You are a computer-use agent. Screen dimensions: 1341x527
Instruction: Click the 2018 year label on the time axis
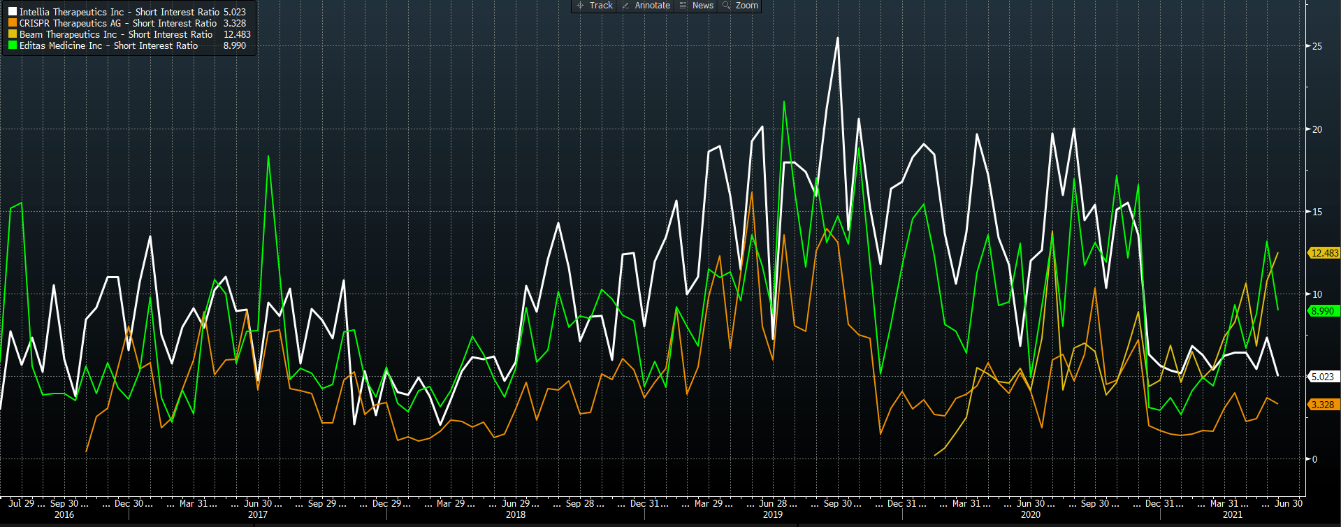[516, 514]
